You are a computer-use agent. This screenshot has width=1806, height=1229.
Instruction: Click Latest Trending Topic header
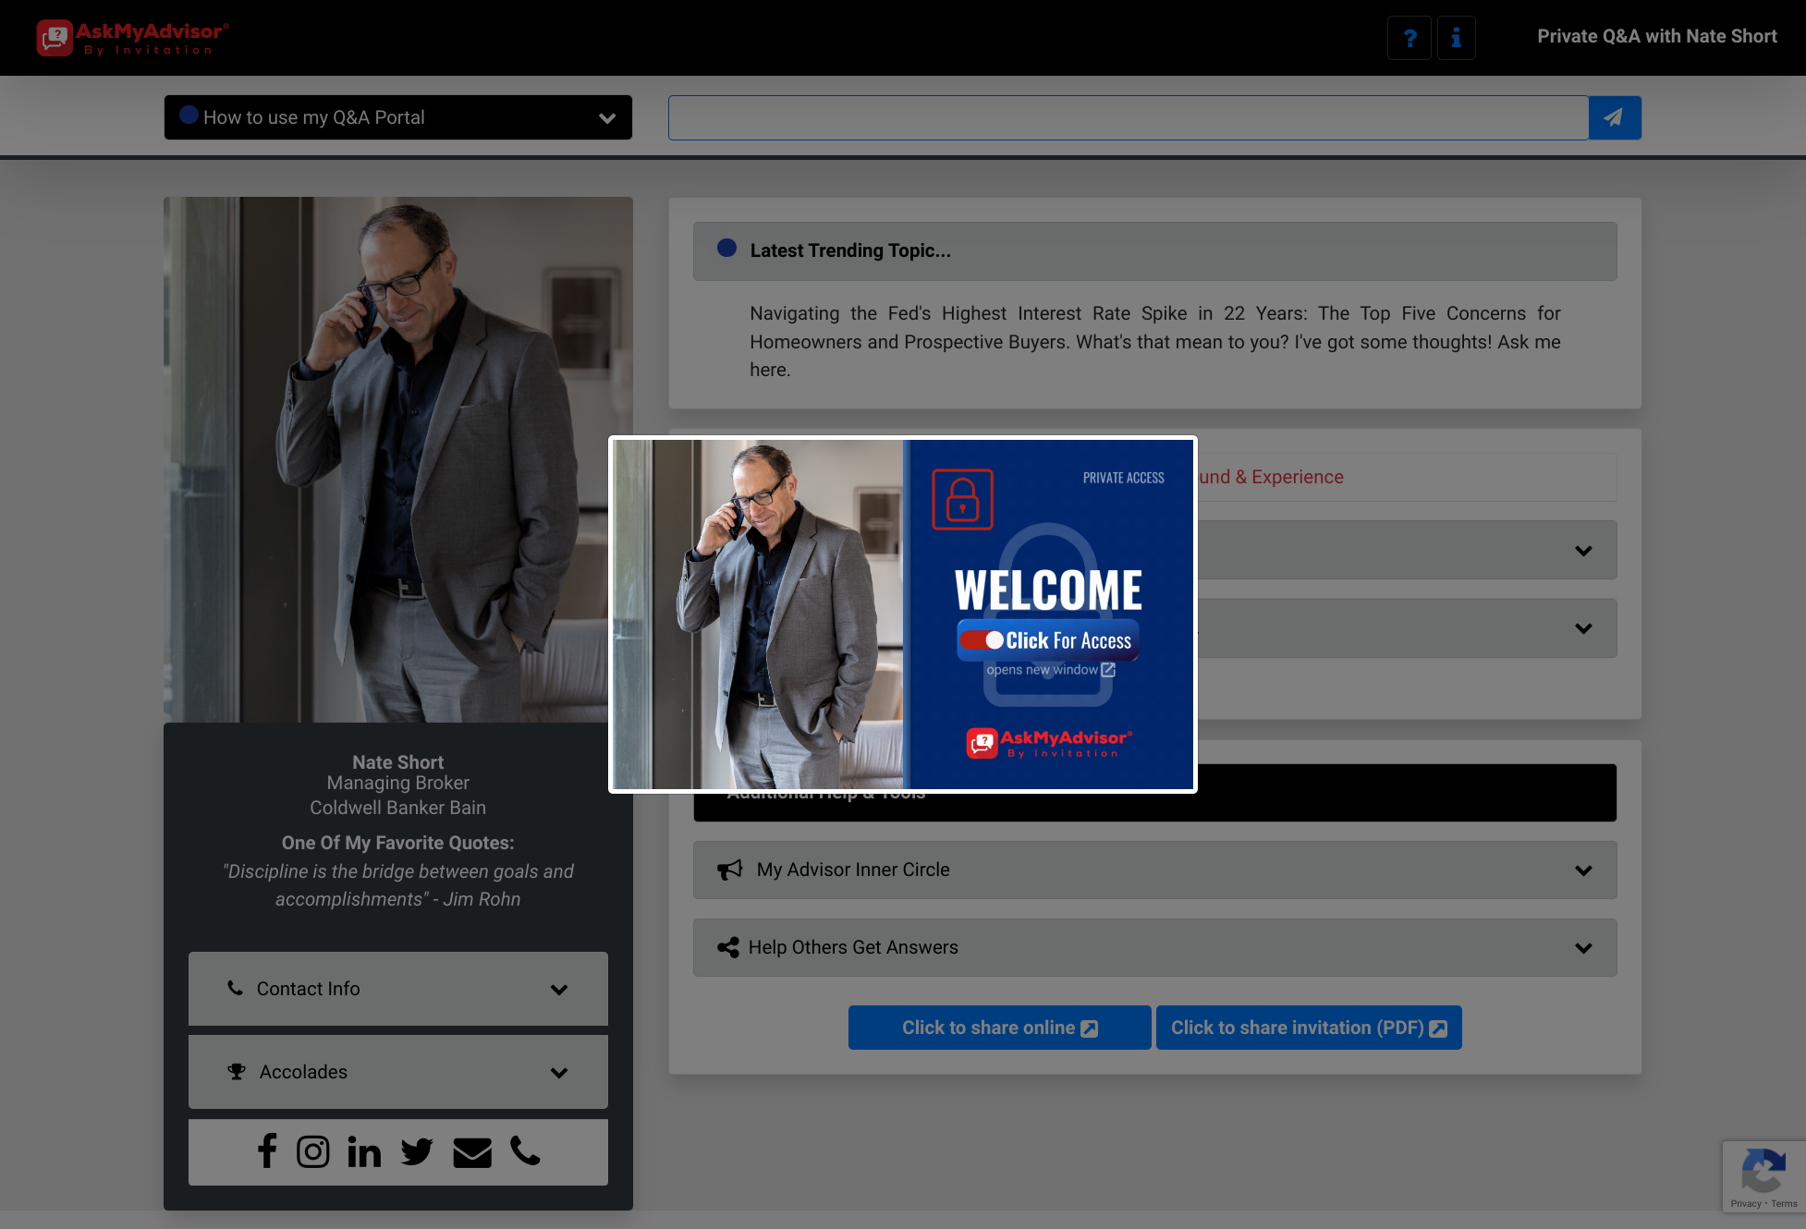[x=1155, y=251]
